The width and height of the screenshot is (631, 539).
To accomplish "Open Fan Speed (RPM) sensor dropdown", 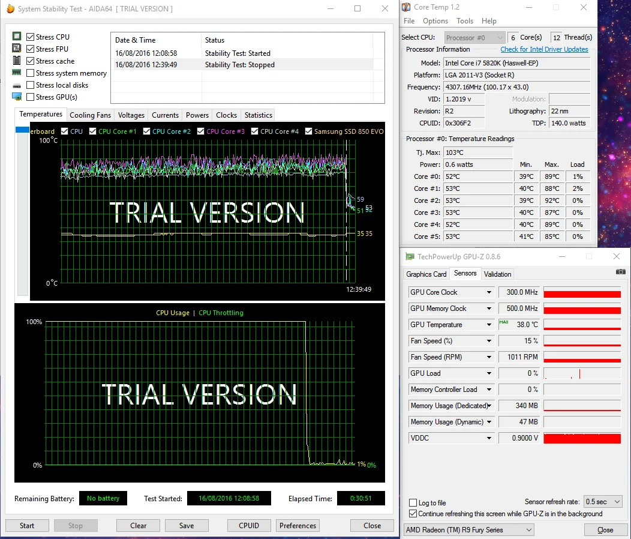I will pyautogui.click(x=489, y=357).
